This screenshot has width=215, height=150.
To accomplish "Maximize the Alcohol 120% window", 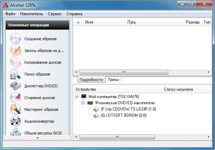I will (191, 4).
